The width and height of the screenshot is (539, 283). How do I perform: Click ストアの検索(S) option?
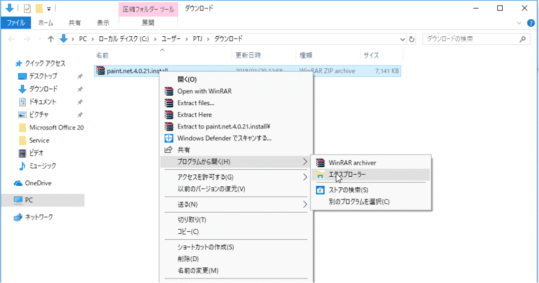click(x=370, y=190)
